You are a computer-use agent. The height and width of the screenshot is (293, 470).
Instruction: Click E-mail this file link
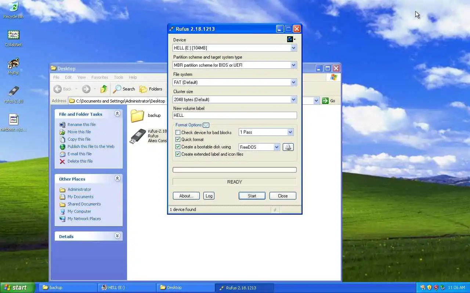tap(79, 154)
